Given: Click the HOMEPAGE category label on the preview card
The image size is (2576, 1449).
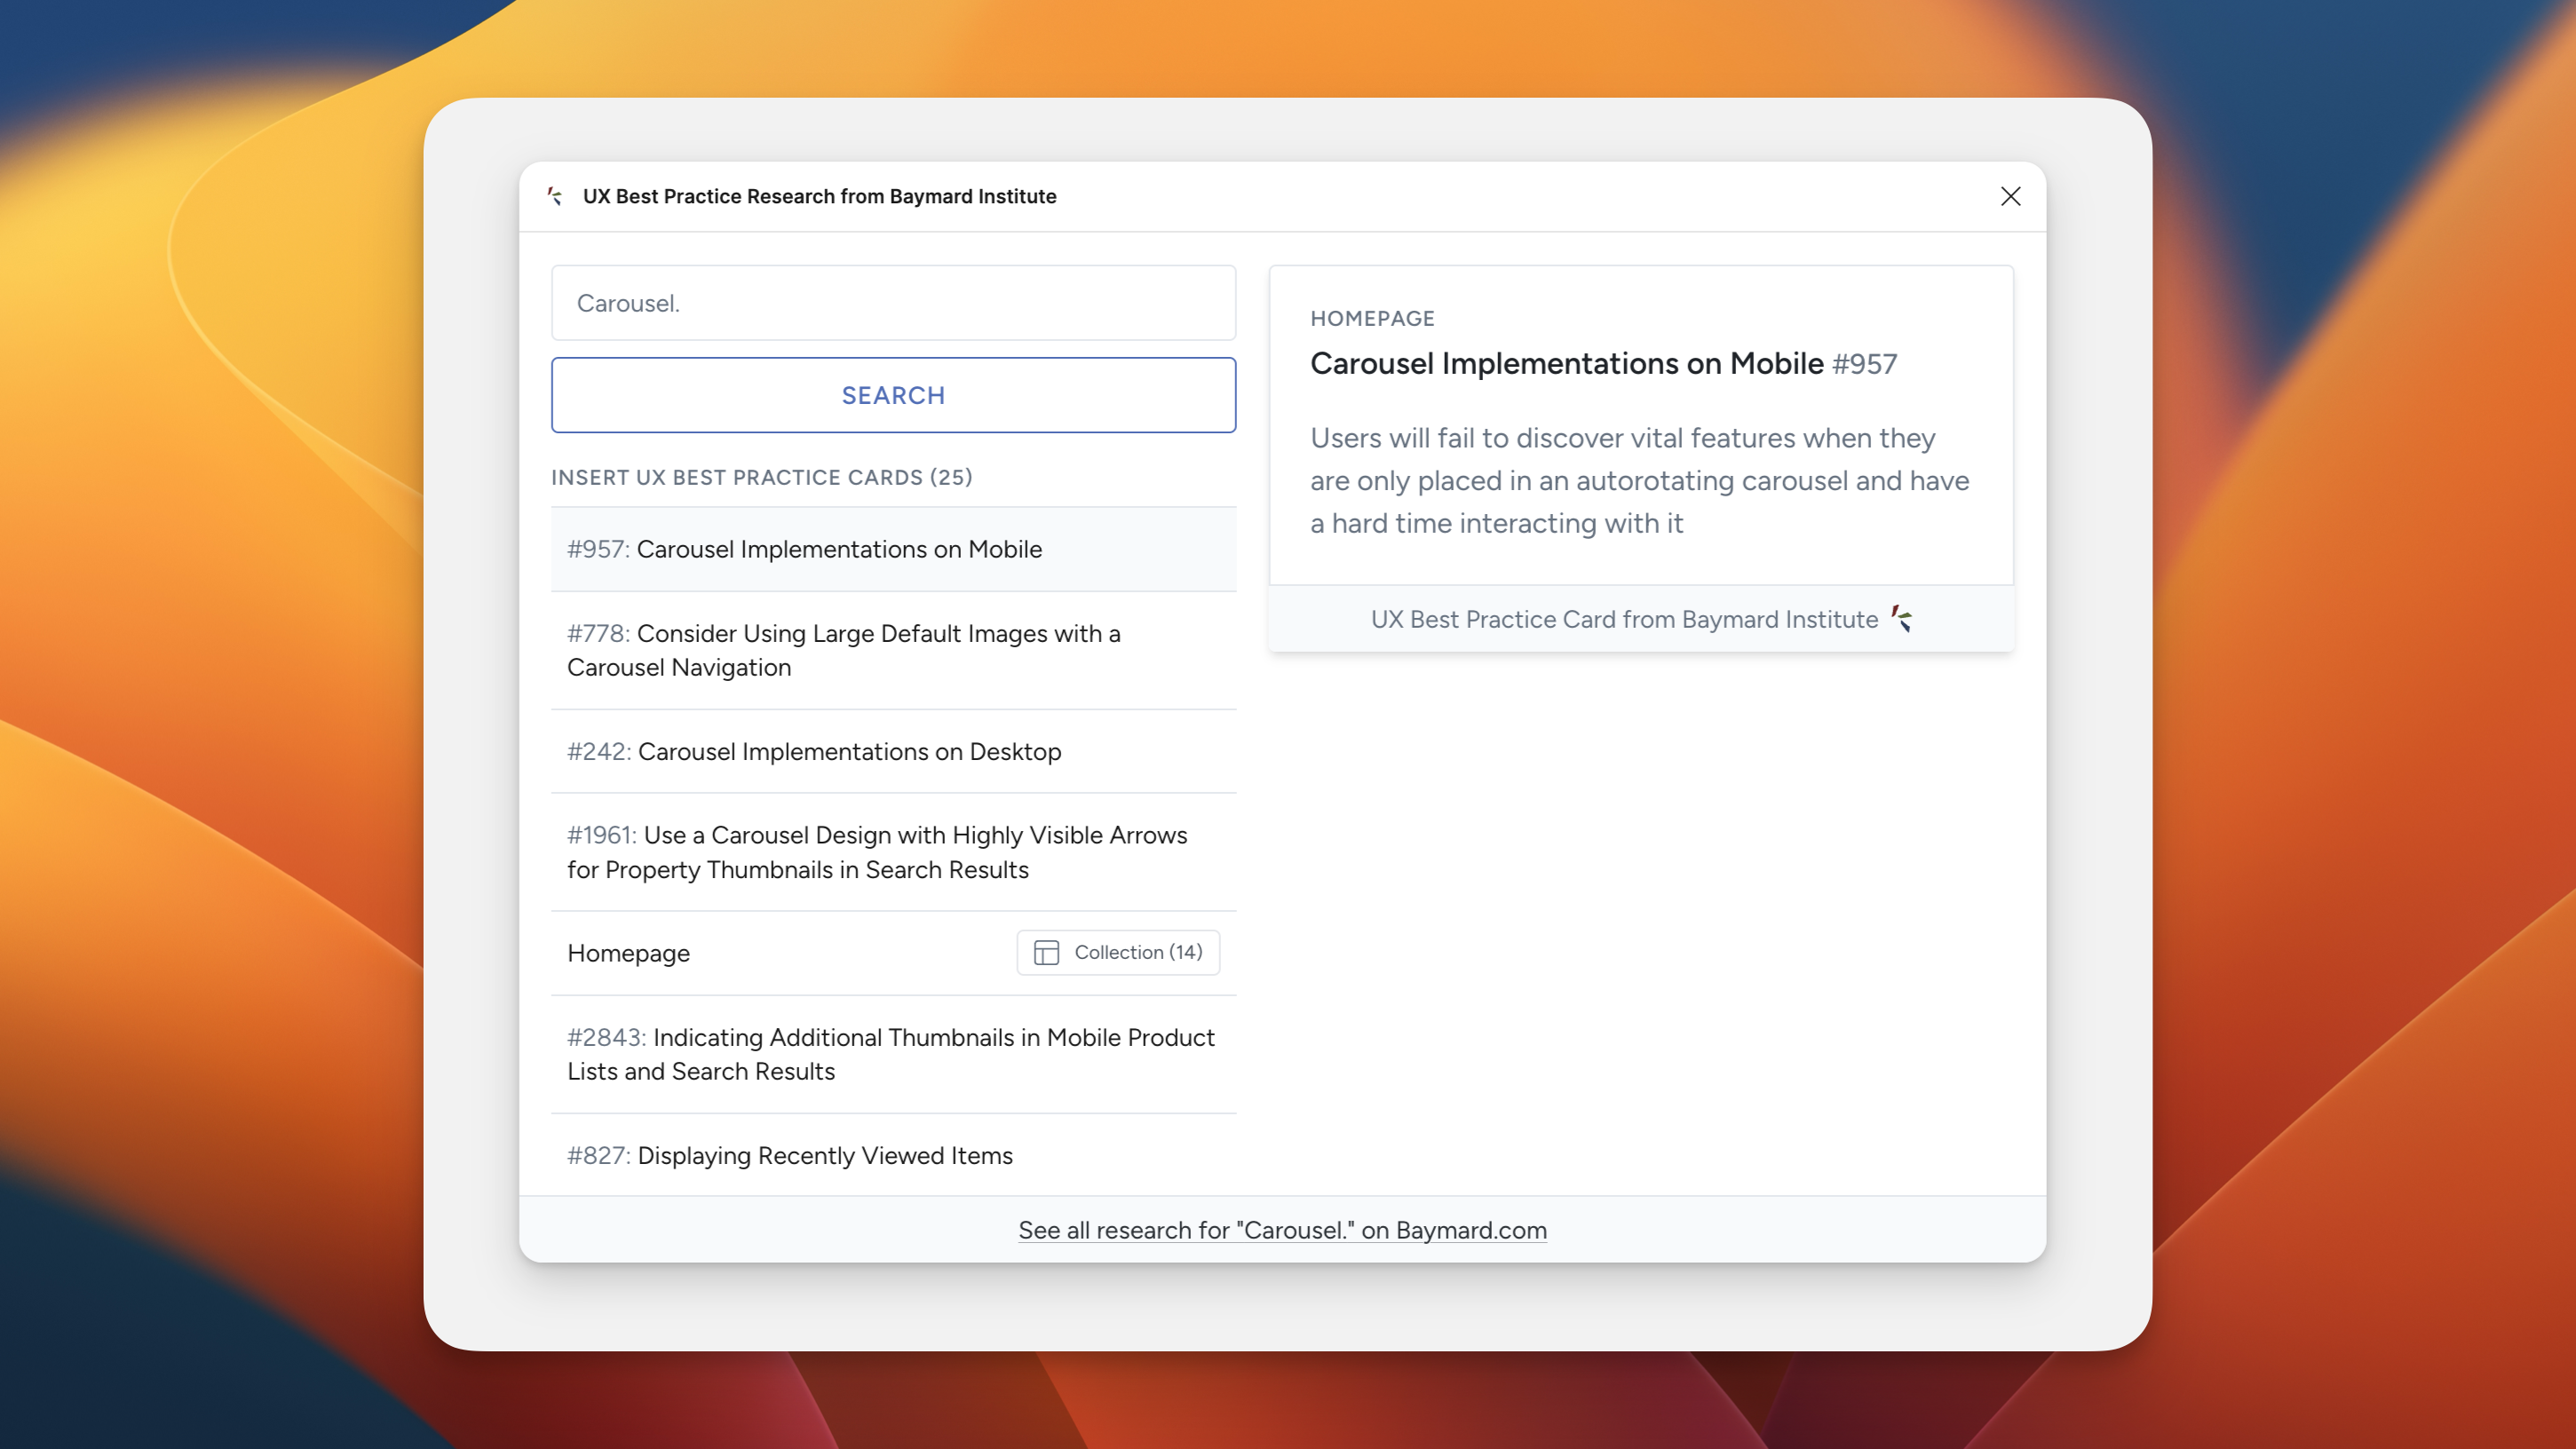Looking at the screenshot, I should tap(1372, 318).
